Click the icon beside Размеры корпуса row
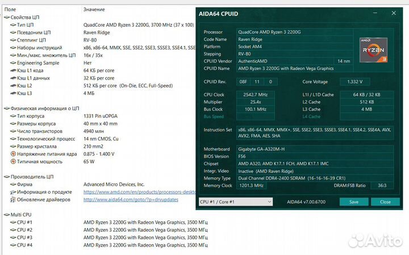This screenshot has width=409, height=255. pos(13,124)
